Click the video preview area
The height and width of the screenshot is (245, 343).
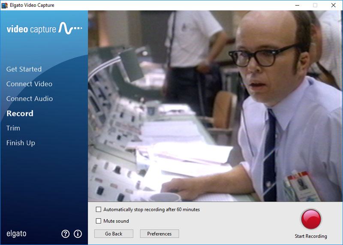[215, 106]
